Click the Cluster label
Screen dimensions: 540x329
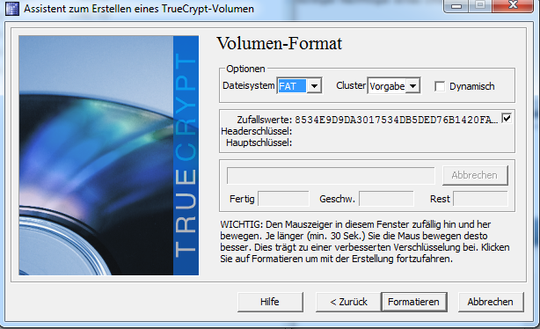351,85
